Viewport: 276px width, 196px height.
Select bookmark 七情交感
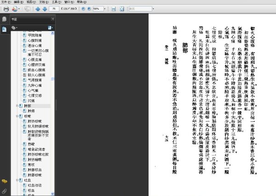point(34,96)
